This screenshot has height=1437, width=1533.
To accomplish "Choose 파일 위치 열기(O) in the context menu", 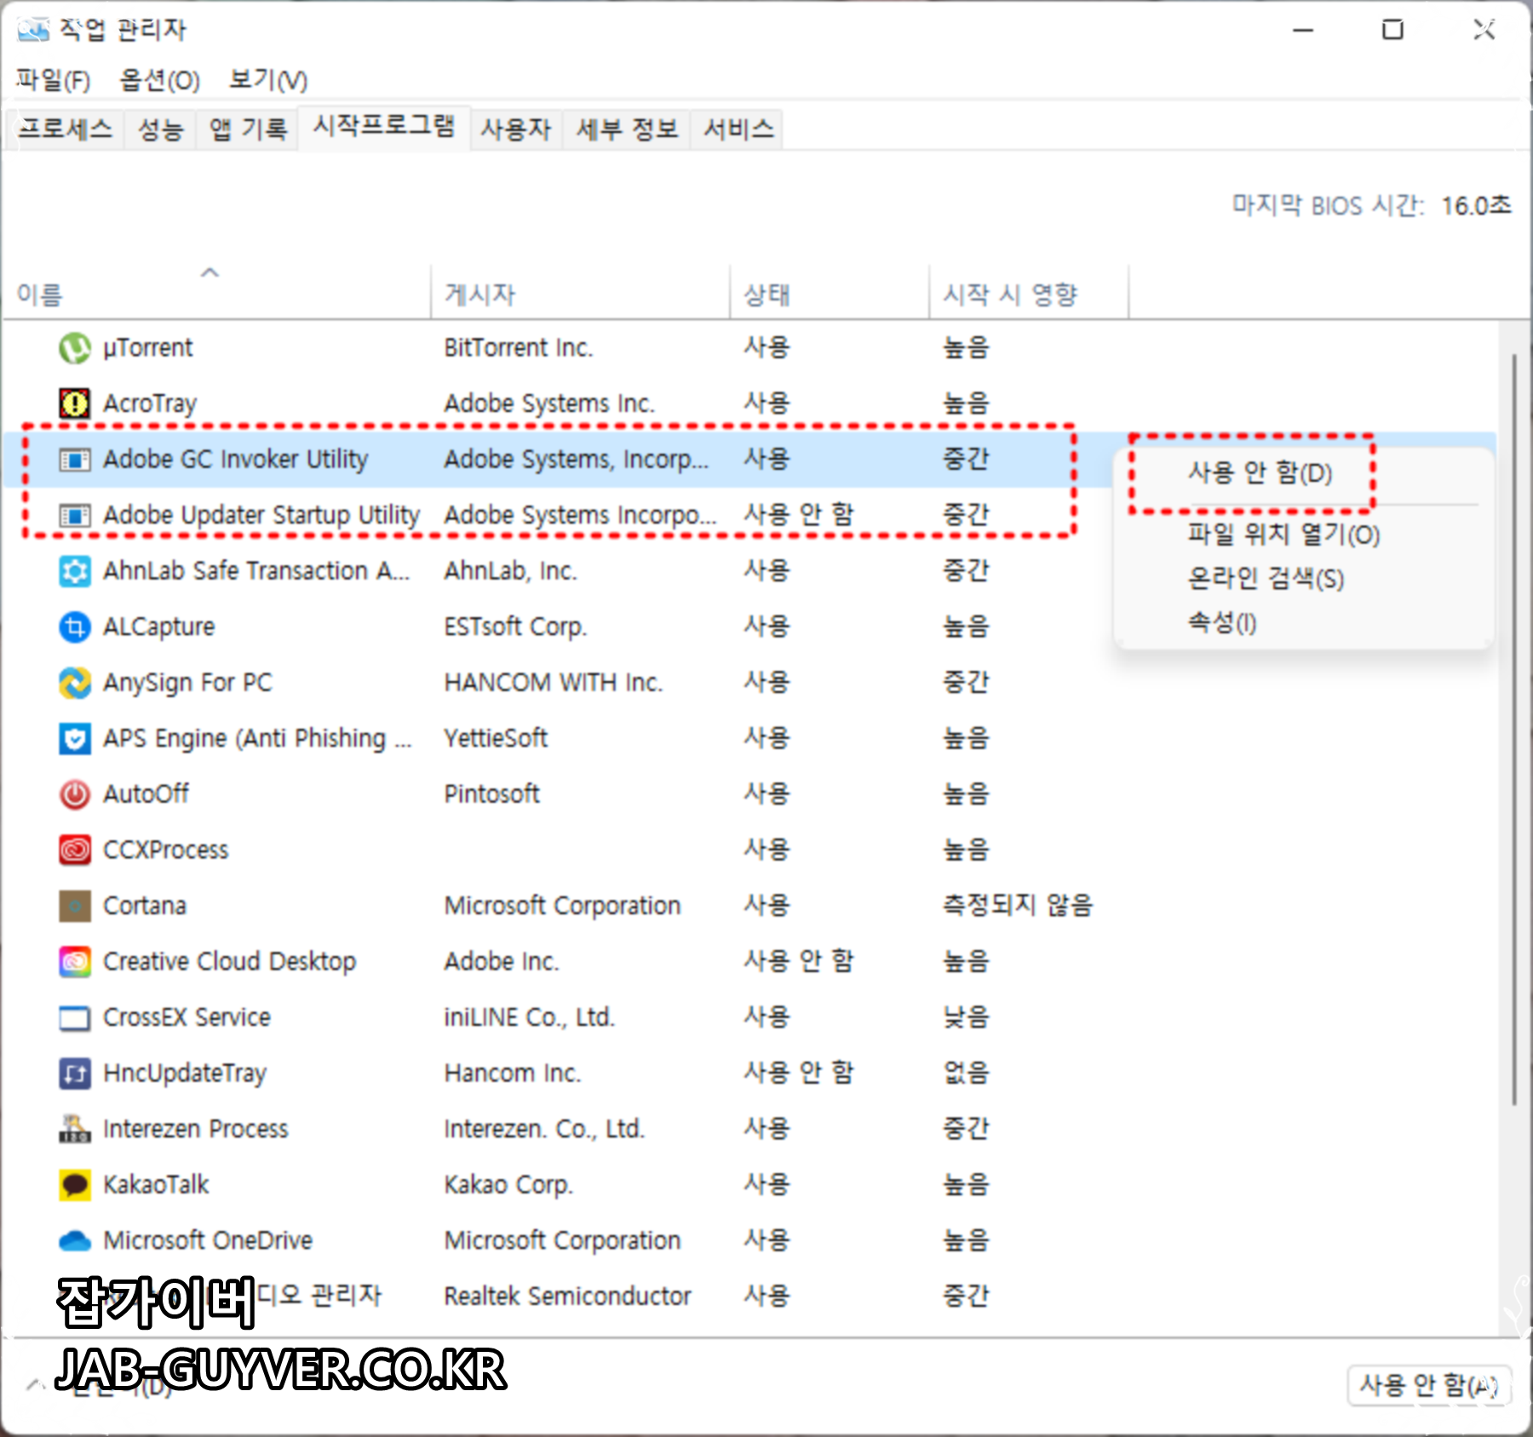I will pyautogui.click(x=1283, y=535).
